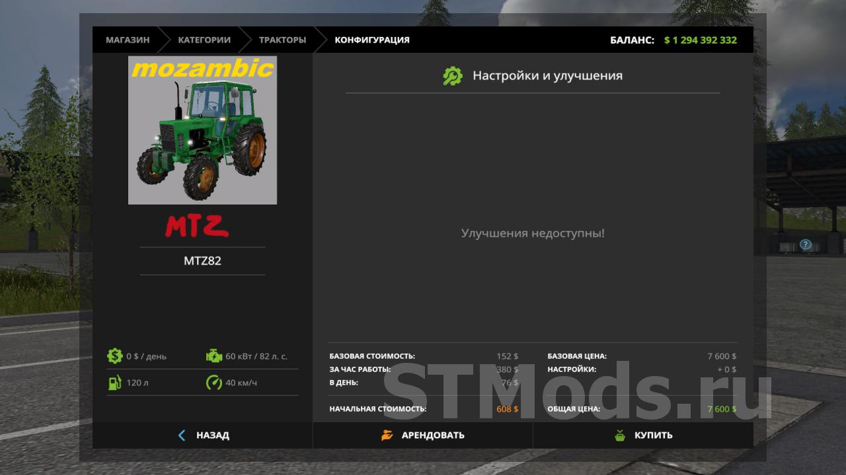Click the 0 $ / день value

(x=147, y=356)
